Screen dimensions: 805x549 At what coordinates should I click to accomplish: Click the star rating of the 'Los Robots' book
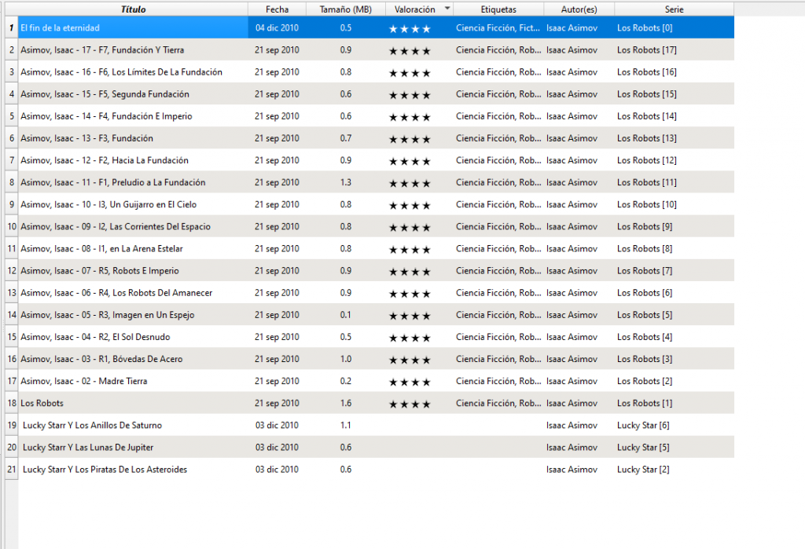click(410, 404)
